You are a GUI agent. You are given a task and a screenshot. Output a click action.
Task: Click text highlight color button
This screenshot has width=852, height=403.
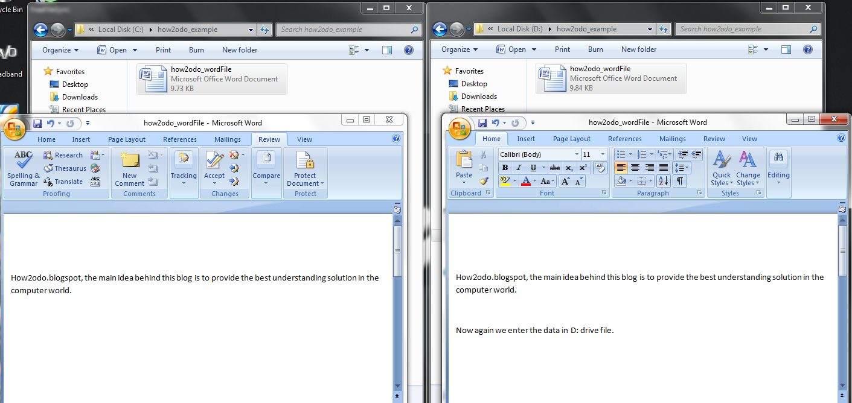click(505, 181)
